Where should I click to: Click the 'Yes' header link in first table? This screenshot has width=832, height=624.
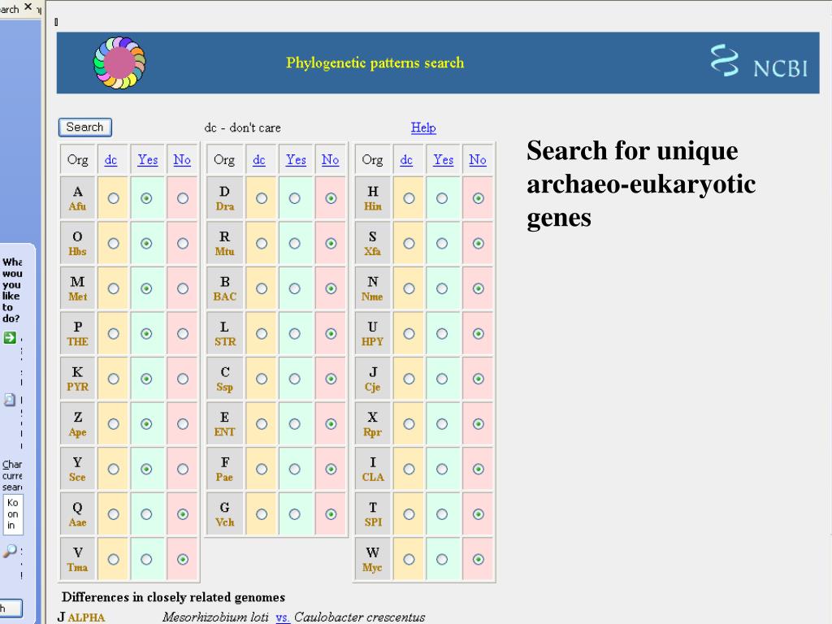click(x=148, y=160)
